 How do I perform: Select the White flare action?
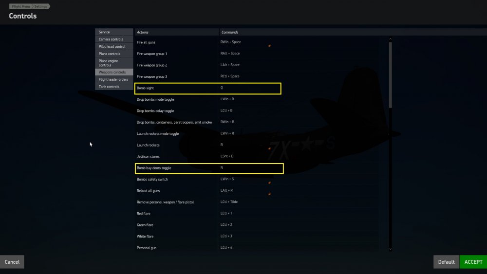pyautogui.click(x=145, y=237)
